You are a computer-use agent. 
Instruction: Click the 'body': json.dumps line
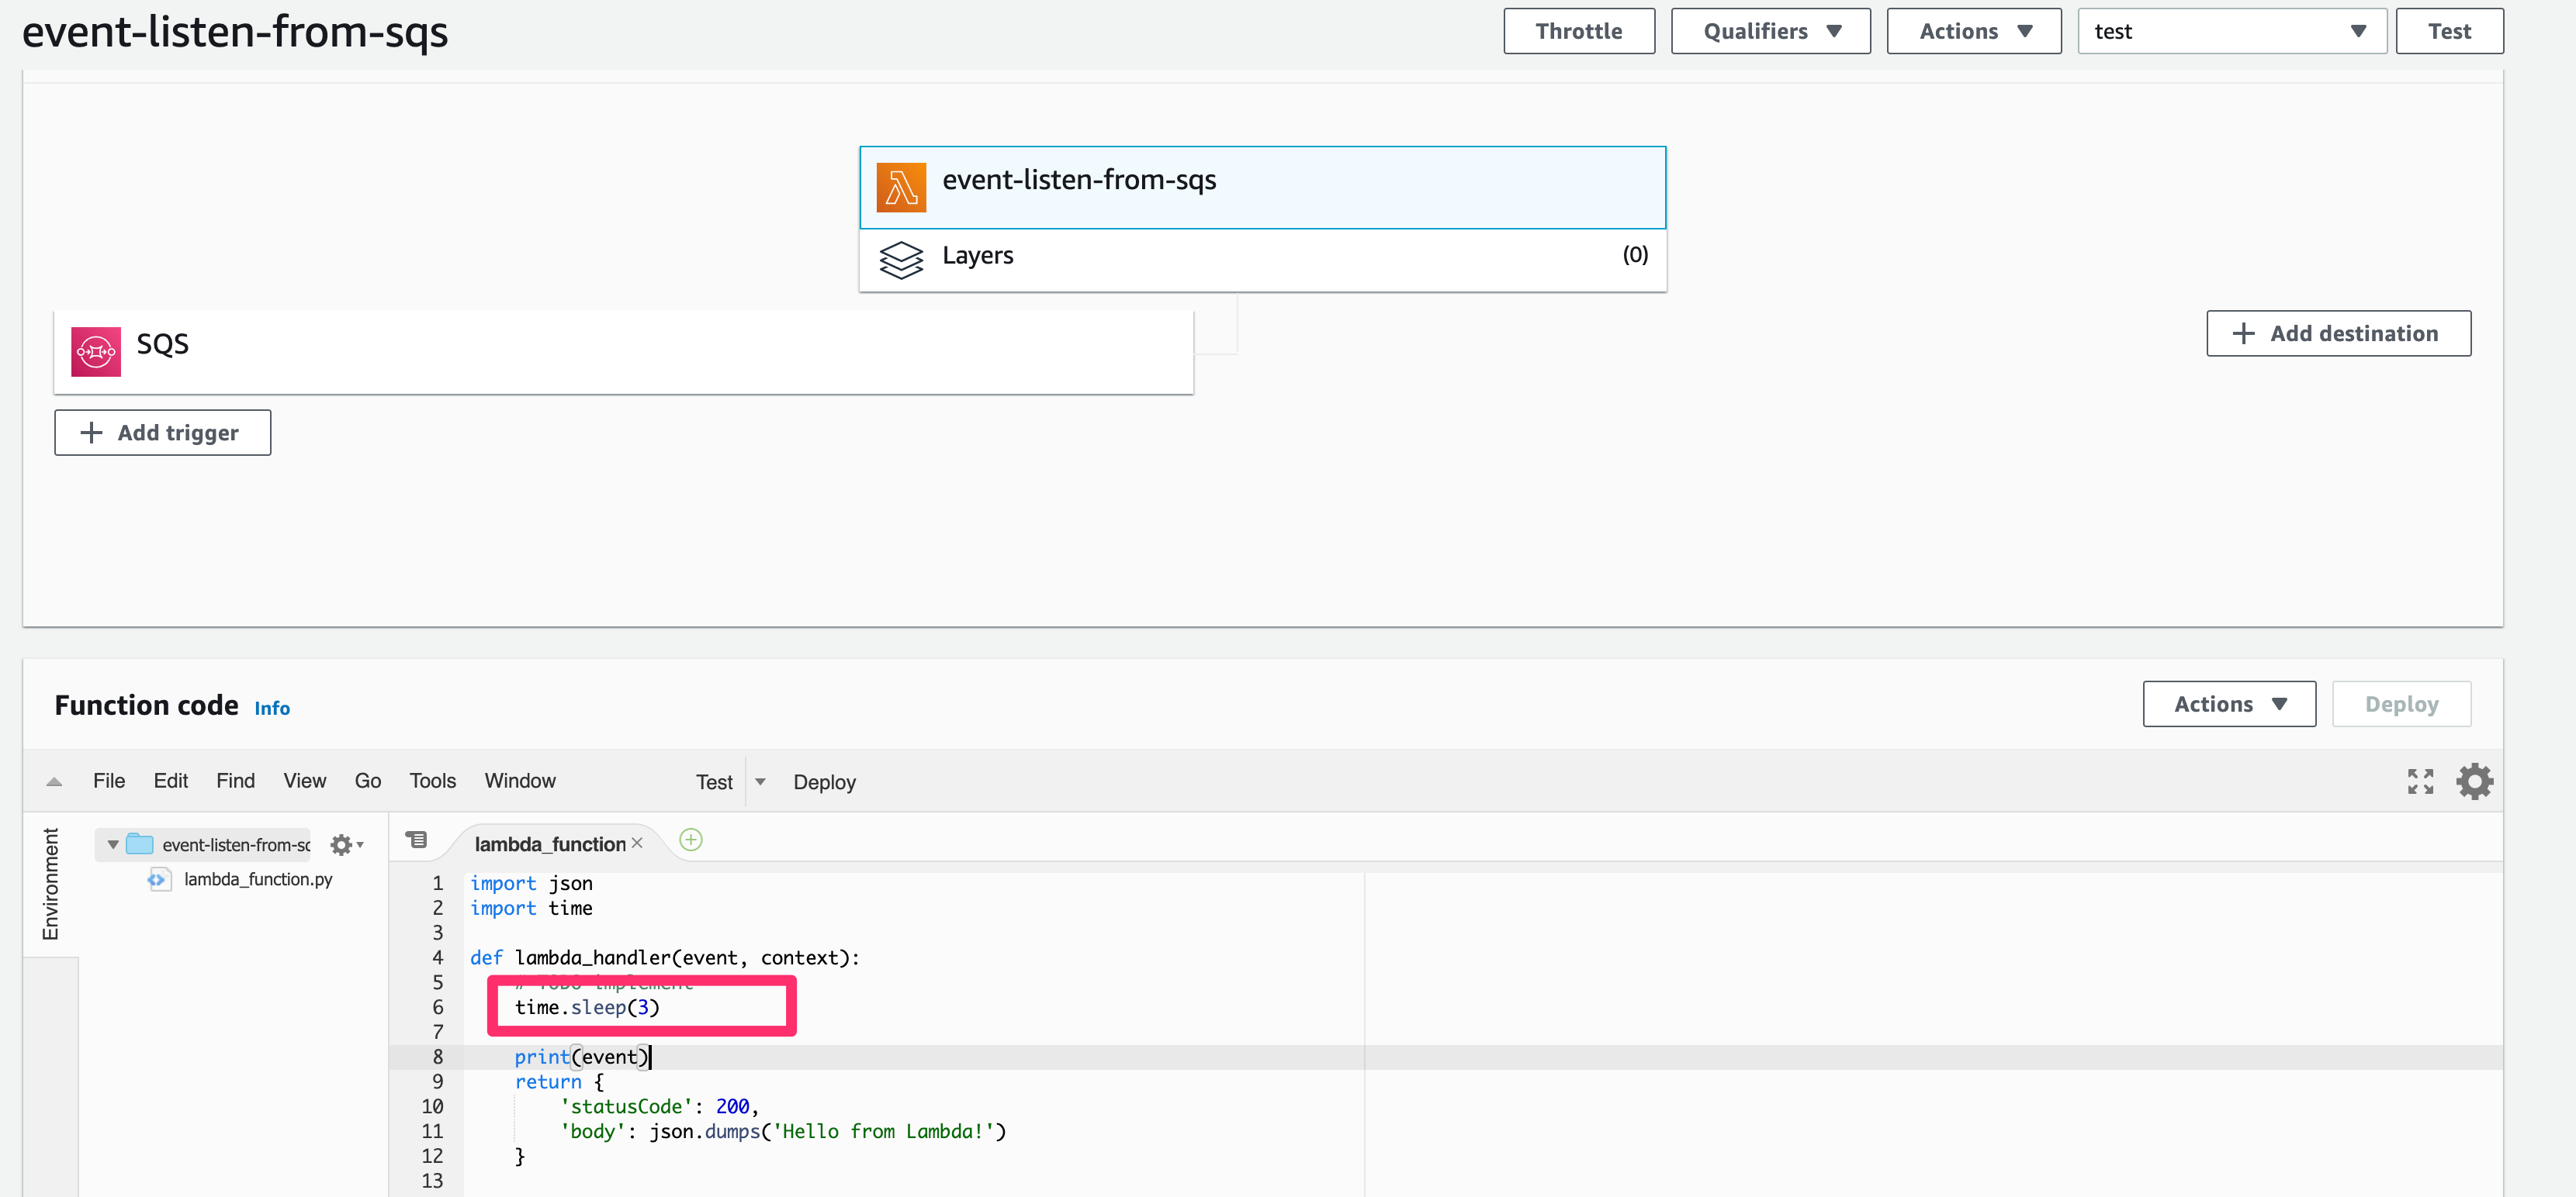(x=782, y=1131)
